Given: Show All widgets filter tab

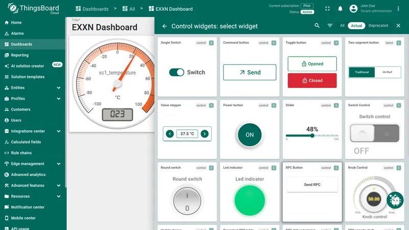Looking at the screenshot, I should pos(342,26).
